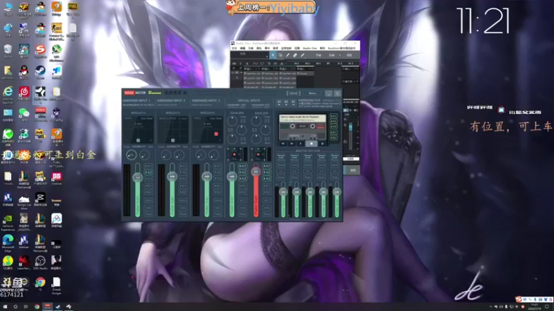Screen dimensions: 554x311
Task: Start recording on Voicemeeter cassette
Action: point(322,144)
